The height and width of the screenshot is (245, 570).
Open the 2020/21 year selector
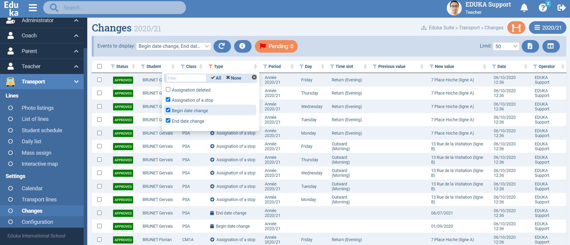[548, 28]
